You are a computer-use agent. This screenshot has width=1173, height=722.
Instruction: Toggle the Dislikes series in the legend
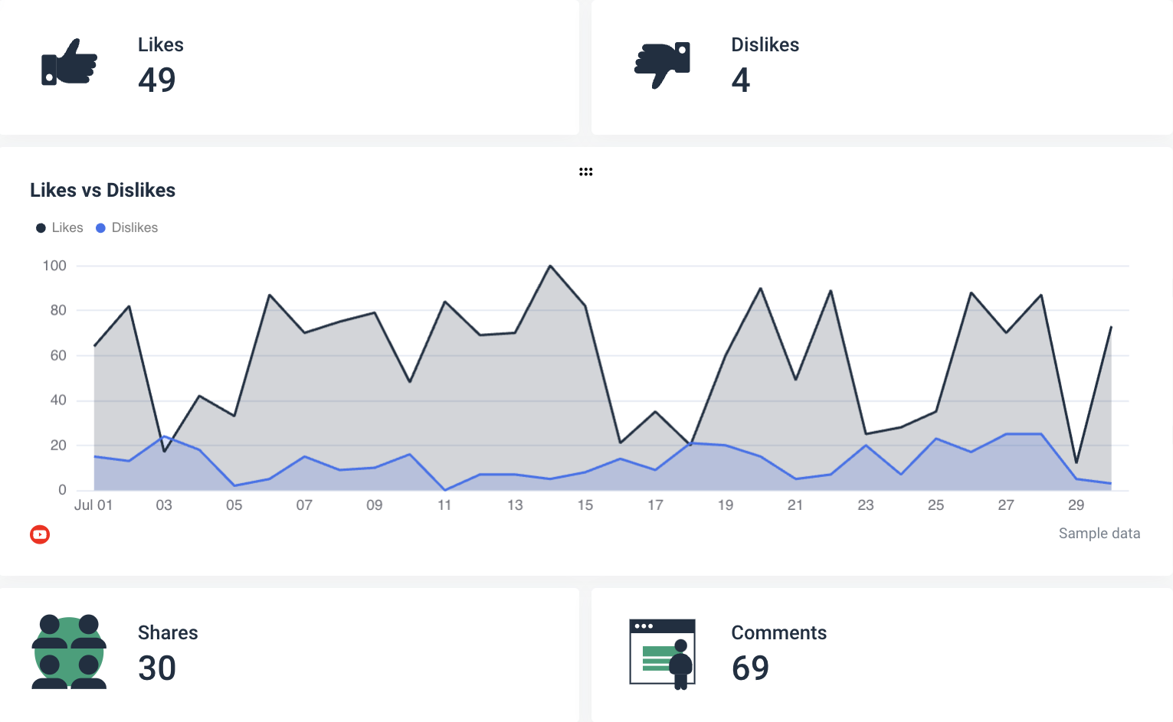pos(126,227)
